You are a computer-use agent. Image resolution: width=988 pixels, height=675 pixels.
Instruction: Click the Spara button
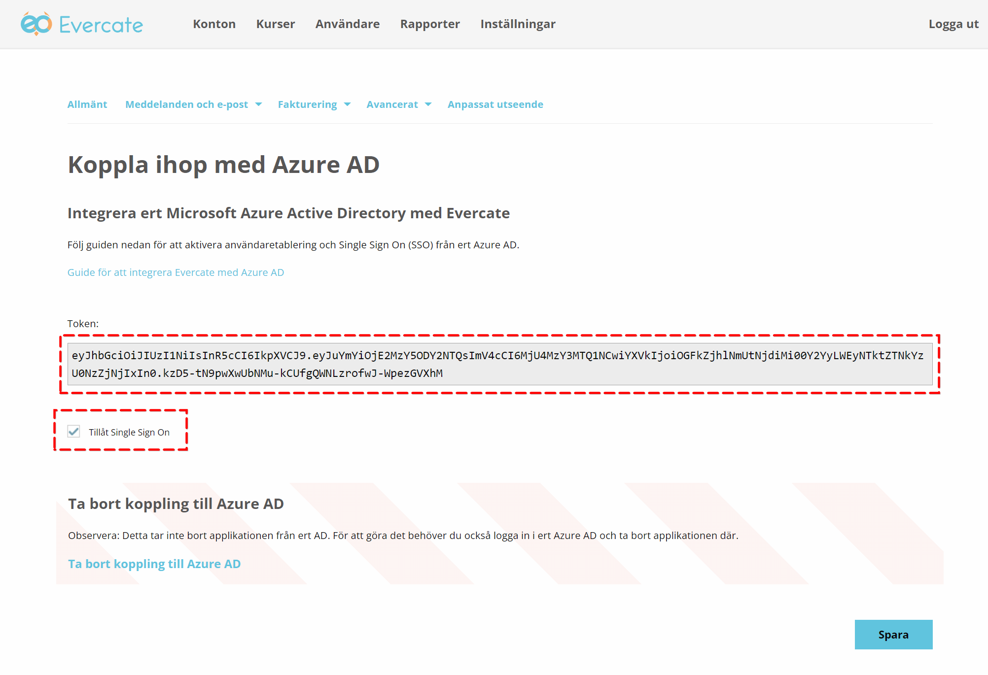(x=893, y=635)
